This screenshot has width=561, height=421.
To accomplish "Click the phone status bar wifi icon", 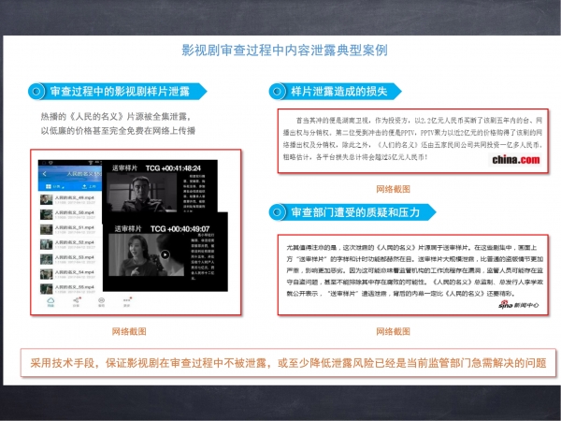I will coord(91,163).
